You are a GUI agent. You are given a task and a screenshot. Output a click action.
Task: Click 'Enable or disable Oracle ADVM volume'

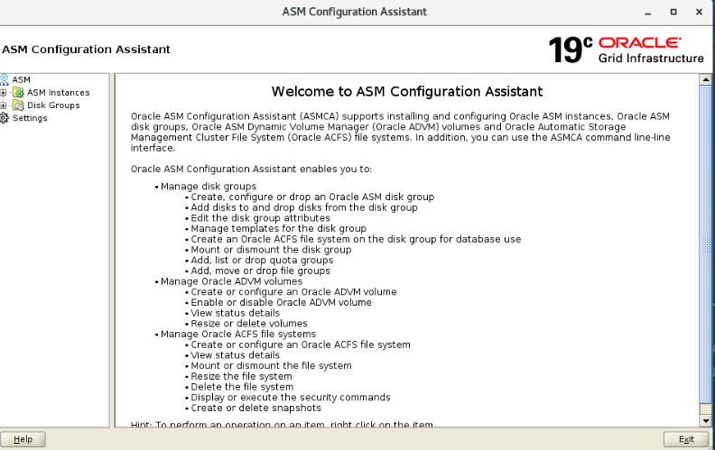[x=281, y=302]
